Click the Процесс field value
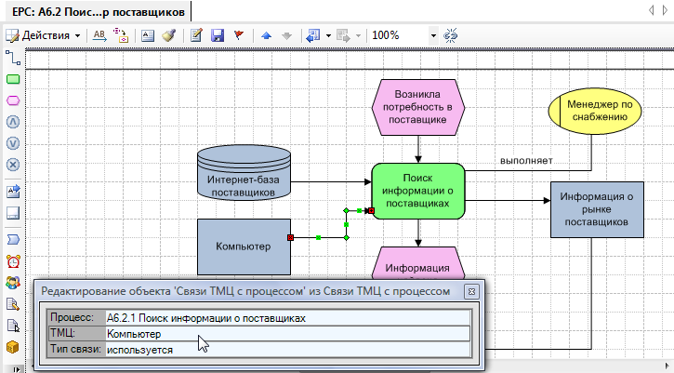 coord(287,318)
